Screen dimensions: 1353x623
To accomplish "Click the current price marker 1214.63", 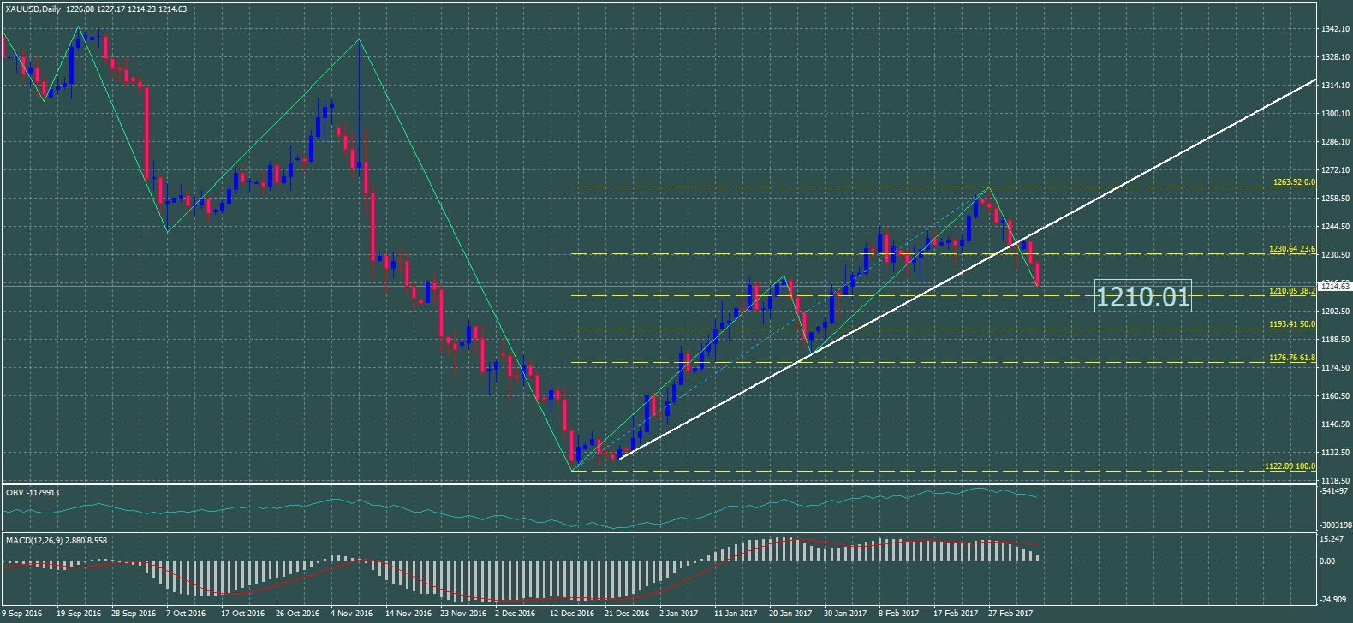I will click(x=1333, y=286).
